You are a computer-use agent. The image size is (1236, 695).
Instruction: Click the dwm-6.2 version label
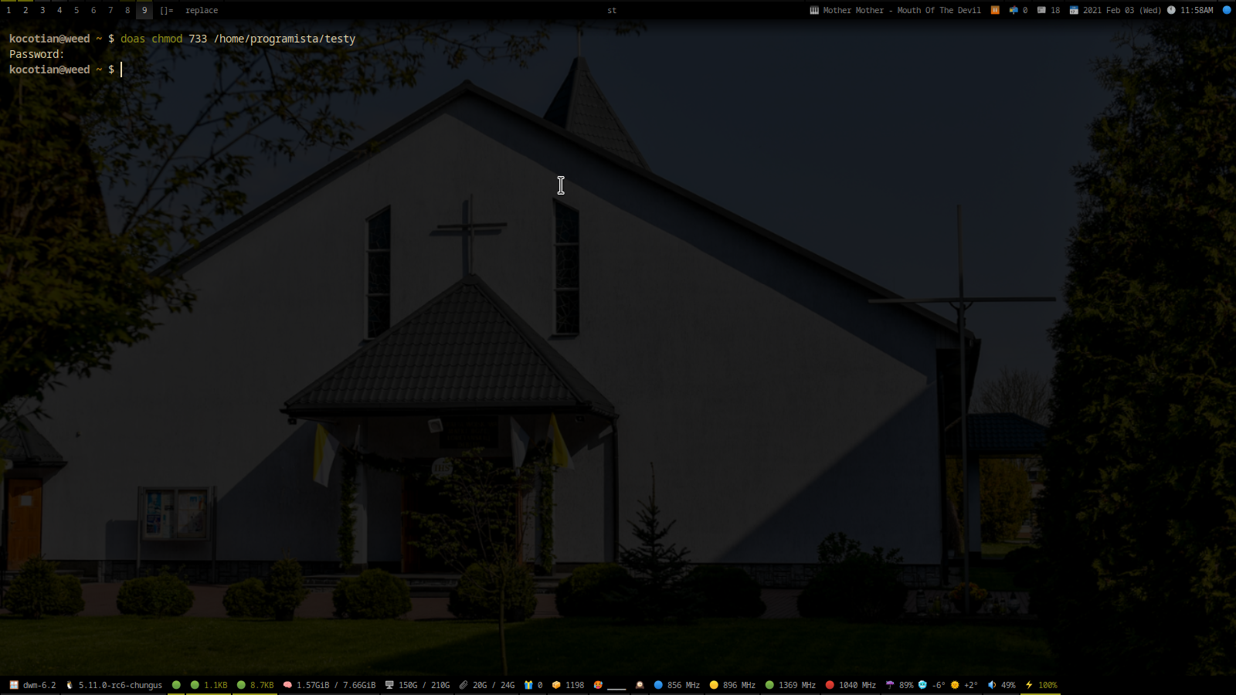pos(39,685)
